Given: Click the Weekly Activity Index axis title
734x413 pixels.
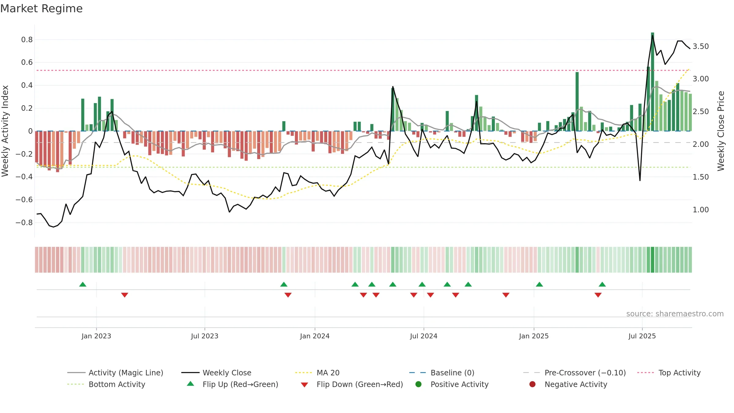Looking at the screenshot, I should (5, 131).
